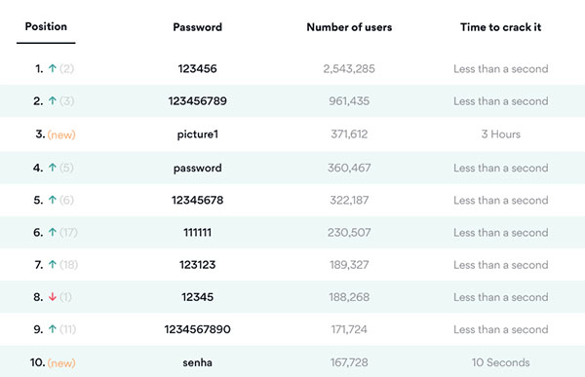Click the up arrow in the 123123 row
Viewport: 585px width, 377px height.
(53, 264)
